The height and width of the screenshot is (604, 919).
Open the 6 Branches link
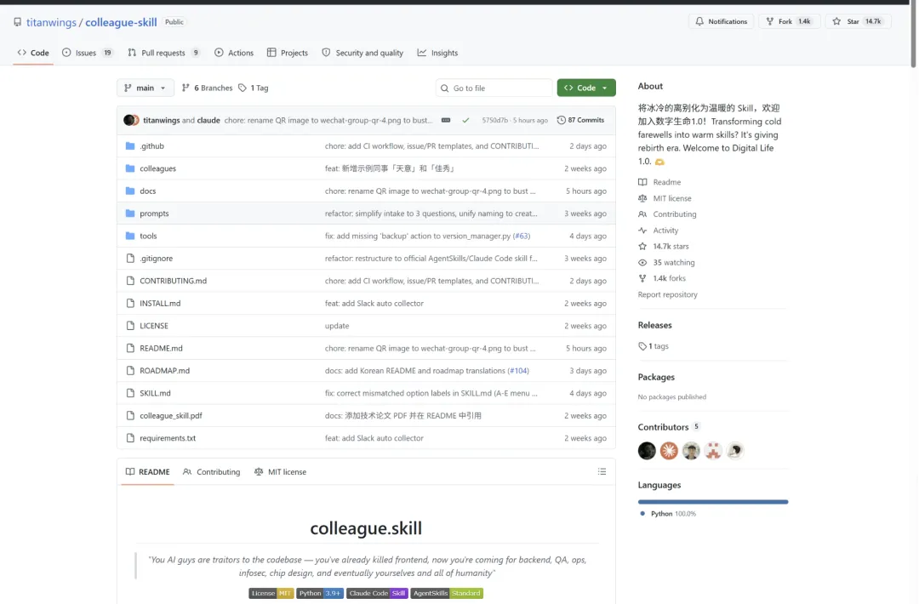(x=207, y=88)
